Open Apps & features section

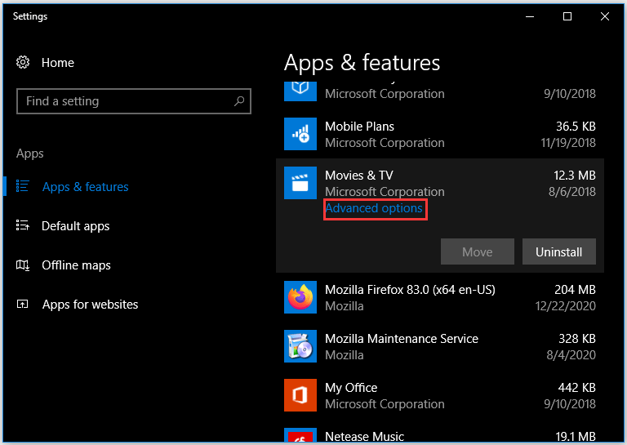tap(86, 187)
